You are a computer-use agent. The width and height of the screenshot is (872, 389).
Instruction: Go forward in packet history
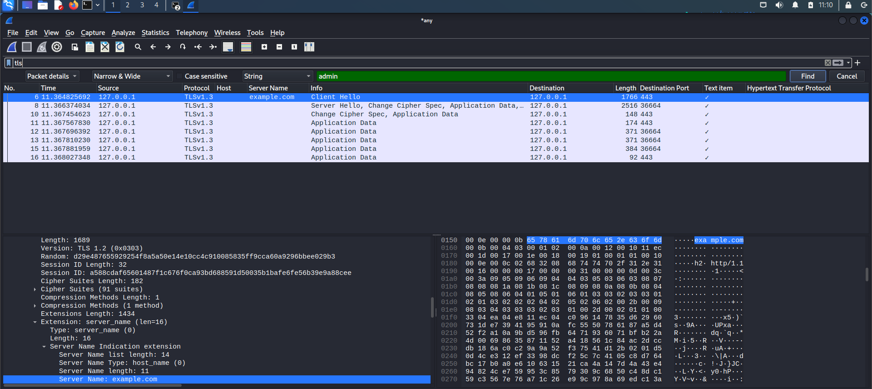pos(168,47)
